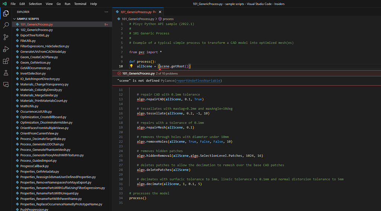Viewport: 381px width, 211px height.
Task: Click the reportUndefinedVariable link
Action: [198, 80]
